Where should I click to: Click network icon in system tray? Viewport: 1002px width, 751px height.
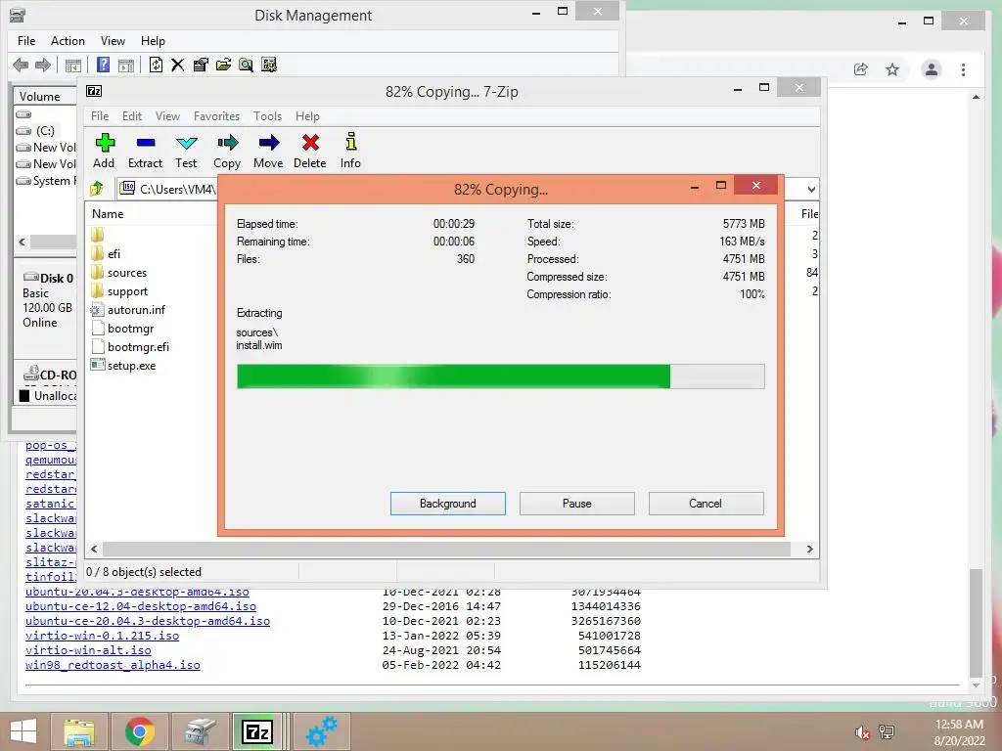[x=887, y=731]
